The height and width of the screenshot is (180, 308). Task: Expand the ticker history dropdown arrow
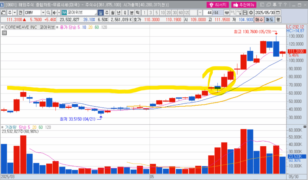coord(43,13)
